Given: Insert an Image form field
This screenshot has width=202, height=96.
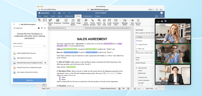Looking at the screenshot, I should (x=79, y=21).
